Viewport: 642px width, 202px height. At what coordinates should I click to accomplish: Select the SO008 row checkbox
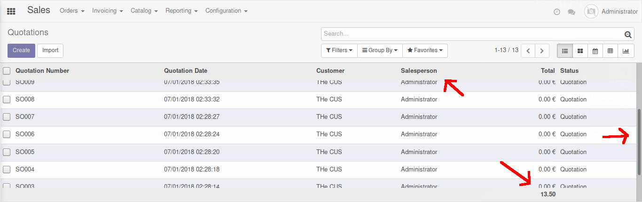pyautogui.click(x=7, y=100)
